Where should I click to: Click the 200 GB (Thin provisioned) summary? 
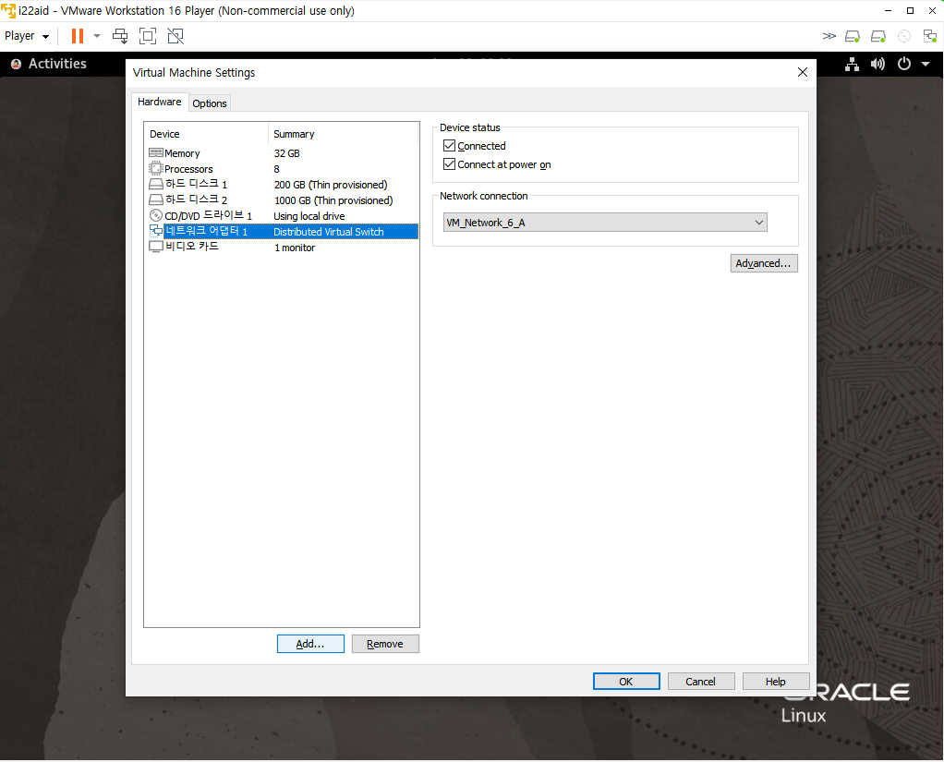click(x=331, y=185)
